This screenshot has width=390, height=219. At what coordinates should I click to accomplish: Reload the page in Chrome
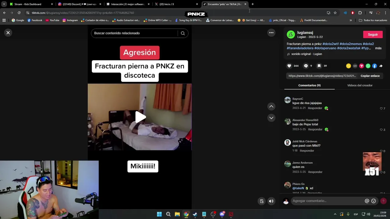[x=19, y=13]
